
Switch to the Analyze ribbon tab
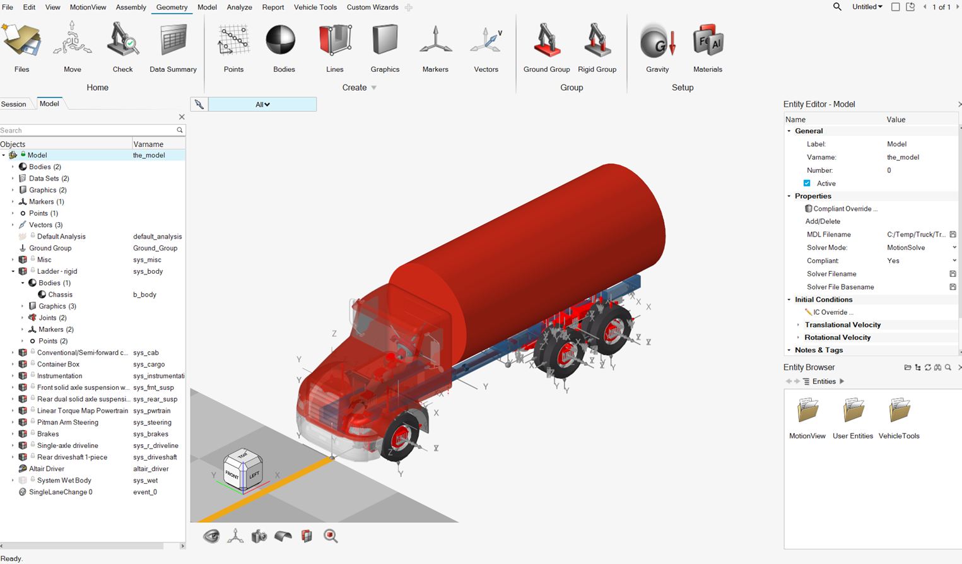point(239,7)
